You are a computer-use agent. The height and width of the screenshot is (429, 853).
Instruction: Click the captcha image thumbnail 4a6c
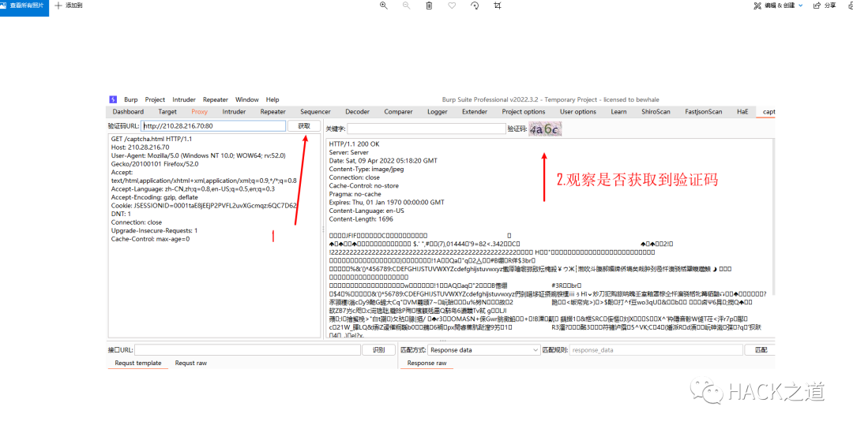[x=544, y=129]
